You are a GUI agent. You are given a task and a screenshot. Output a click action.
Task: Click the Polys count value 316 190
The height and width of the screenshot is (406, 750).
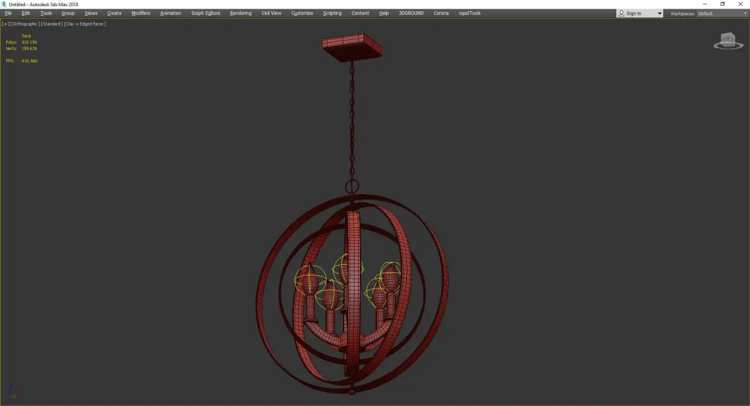pyautogui.click(x=29, y=42)
